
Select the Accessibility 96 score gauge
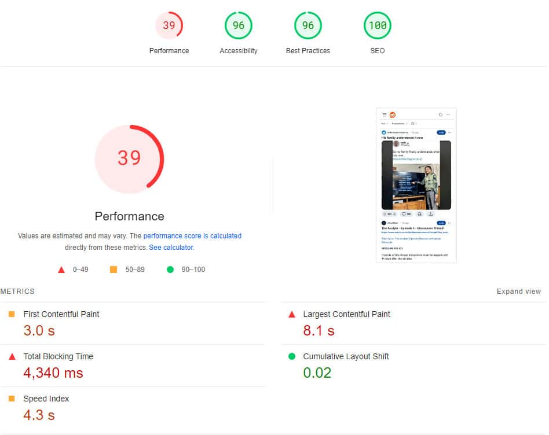238,25
